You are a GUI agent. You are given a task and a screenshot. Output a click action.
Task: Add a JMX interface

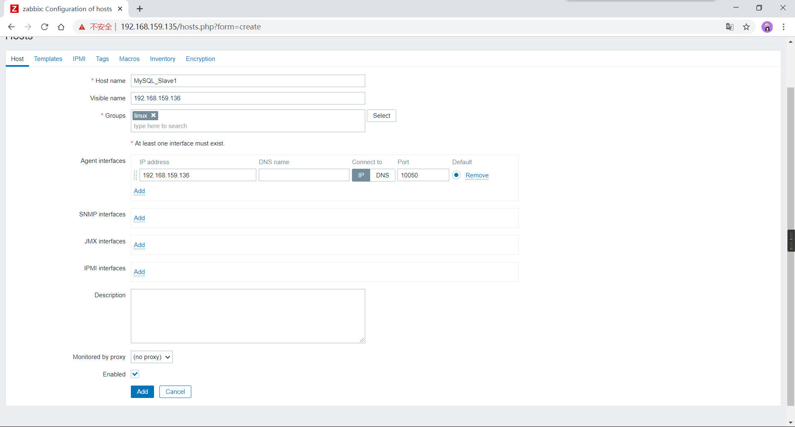pyautogui.click(x=140, y=245)
